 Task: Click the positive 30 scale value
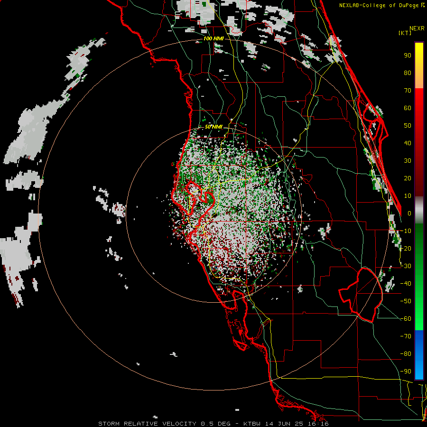pyautogui.click(x=408, y=161)
